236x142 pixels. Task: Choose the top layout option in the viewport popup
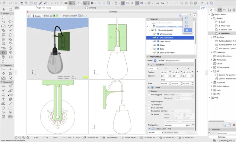tap(187, 18)
